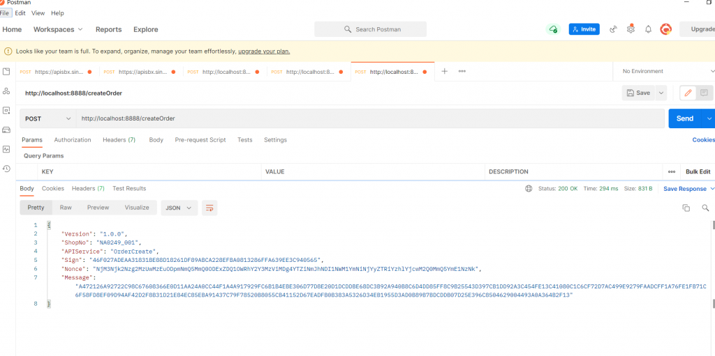
Task: Switch to the Tests tab
Action: click(245, 140)
